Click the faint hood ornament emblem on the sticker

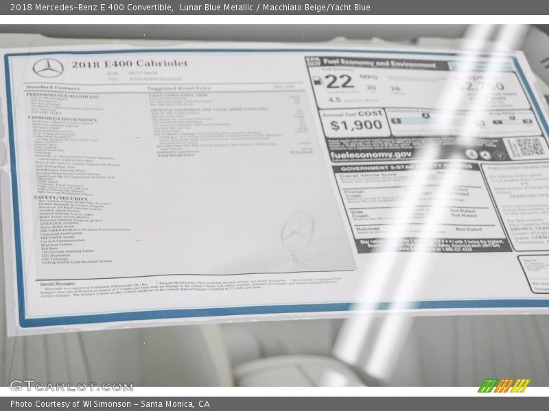296,238
